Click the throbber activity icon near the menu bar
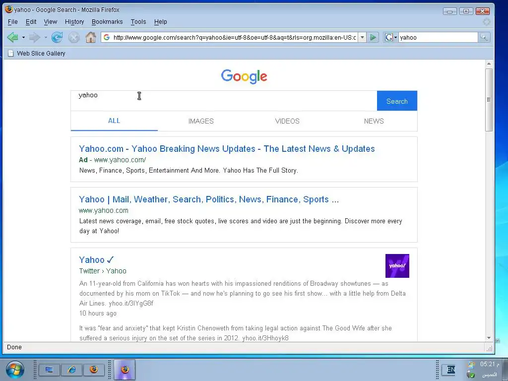508x381 pixels. pos(486,22)
